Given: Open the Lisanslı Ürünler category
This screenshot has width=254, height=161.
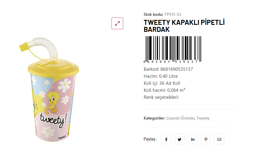Looking at the screenshot, I should coord(180,118).
